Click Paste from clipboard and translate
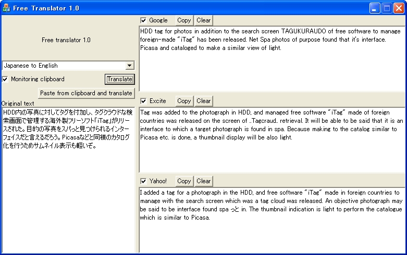 pyautogui.click(x=86, y=93)
